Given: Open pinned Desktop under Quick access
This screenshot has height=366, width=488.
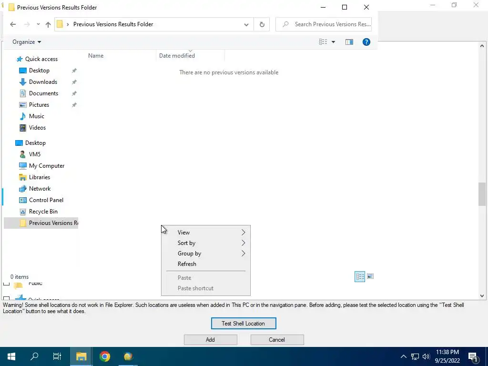Looking at the screenshot, I should [39, 71].
